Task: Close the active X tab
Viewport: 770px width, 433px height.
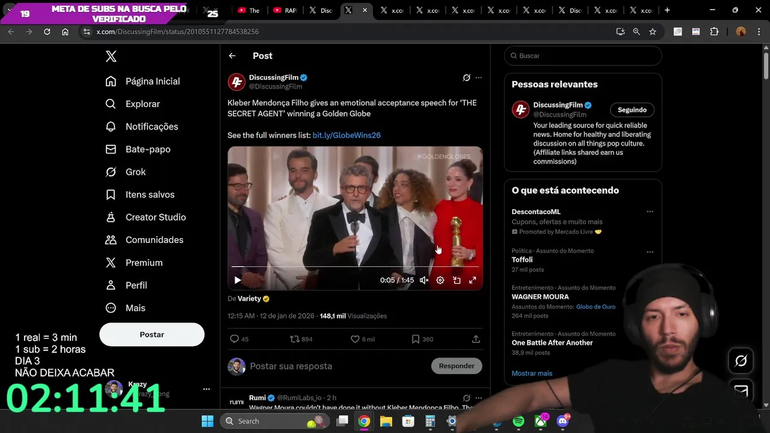Action: pos(365,10)
